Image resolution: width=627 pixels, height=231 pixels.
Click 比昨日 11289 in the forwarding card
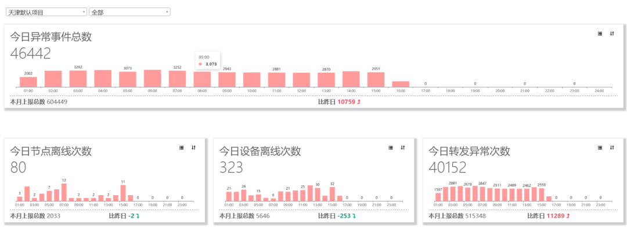pos(549,216)
